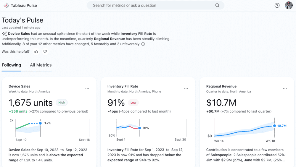The height and width of the screenshot is (167, 296).
Task: Click the Sept 30 axis label
Action: click(x=180, y=140)
